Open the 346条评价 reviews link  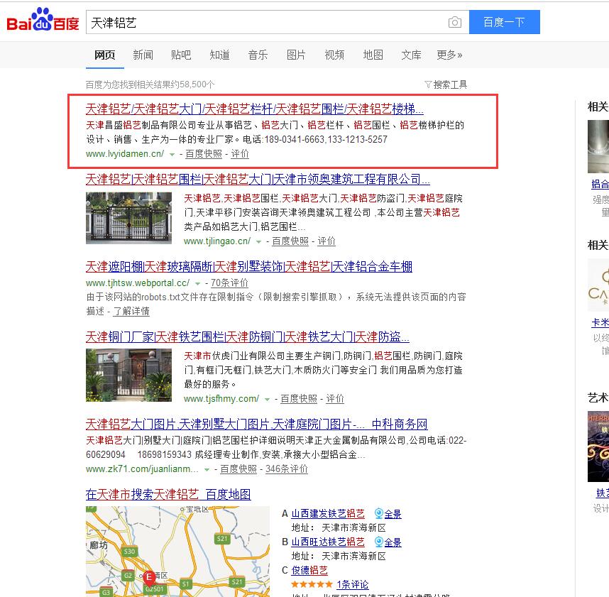(287, 469)
